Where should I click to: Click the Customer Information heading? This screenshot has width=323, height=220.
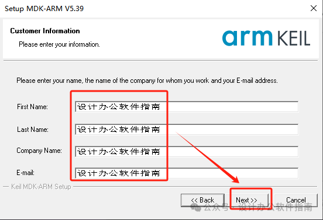point(45,31)
